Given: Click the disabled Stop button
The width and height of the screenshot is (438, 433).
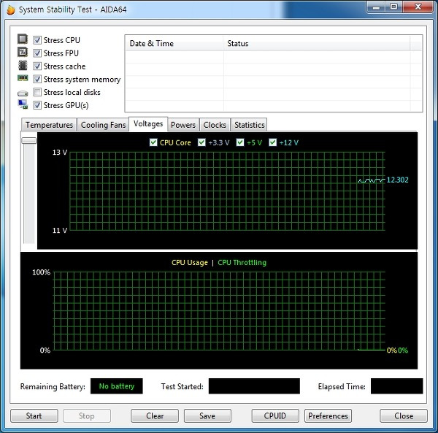Looking at the screenshot, I should click(87, 415).
